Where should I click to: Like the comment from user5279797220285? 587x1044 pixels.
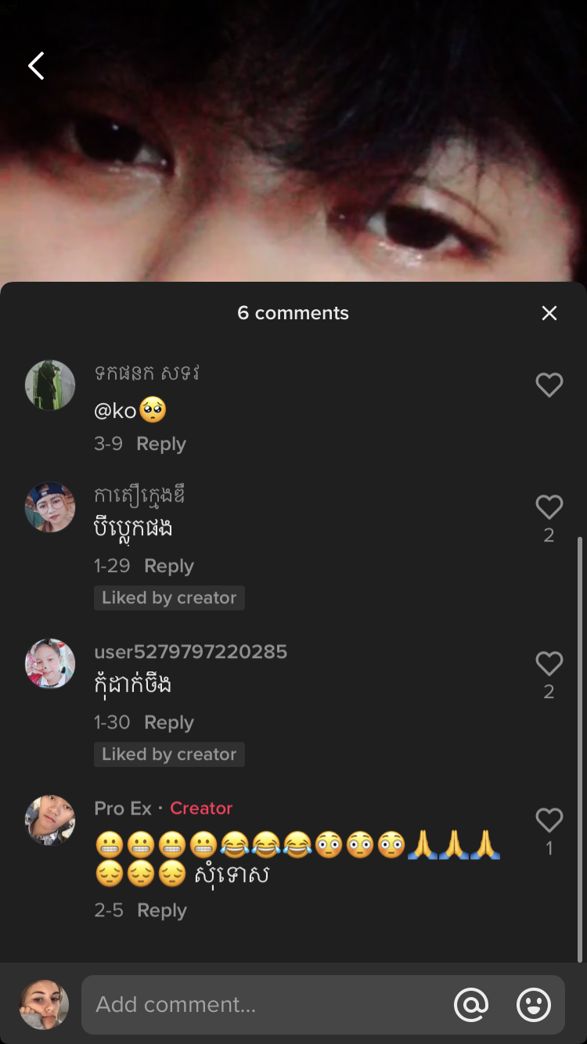(x=549, y=664)
